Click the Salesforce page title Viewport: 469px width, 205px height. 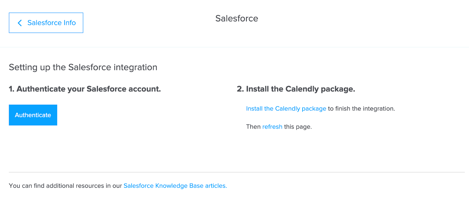point(237,18)
